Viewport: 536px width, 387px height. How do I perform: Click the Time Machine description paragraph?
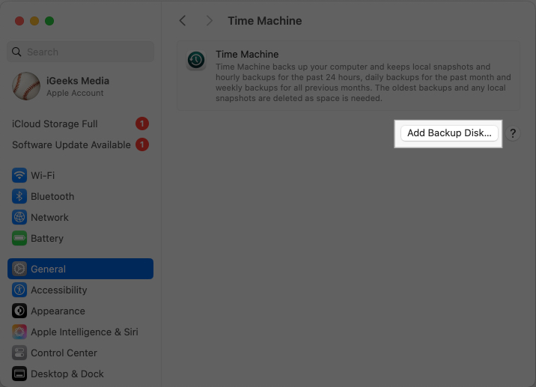pyautogui.click(x=363, y=82)
